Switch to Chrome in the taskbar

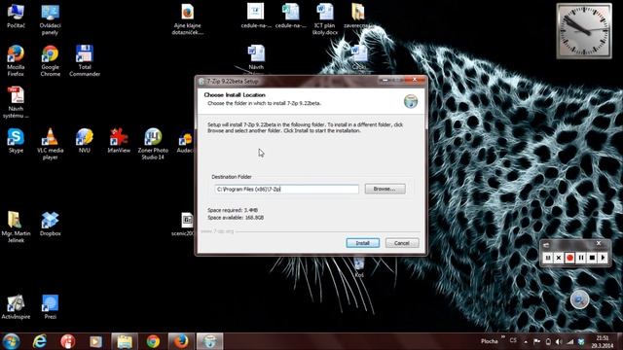pyautogui.click(x=153, y=341)
